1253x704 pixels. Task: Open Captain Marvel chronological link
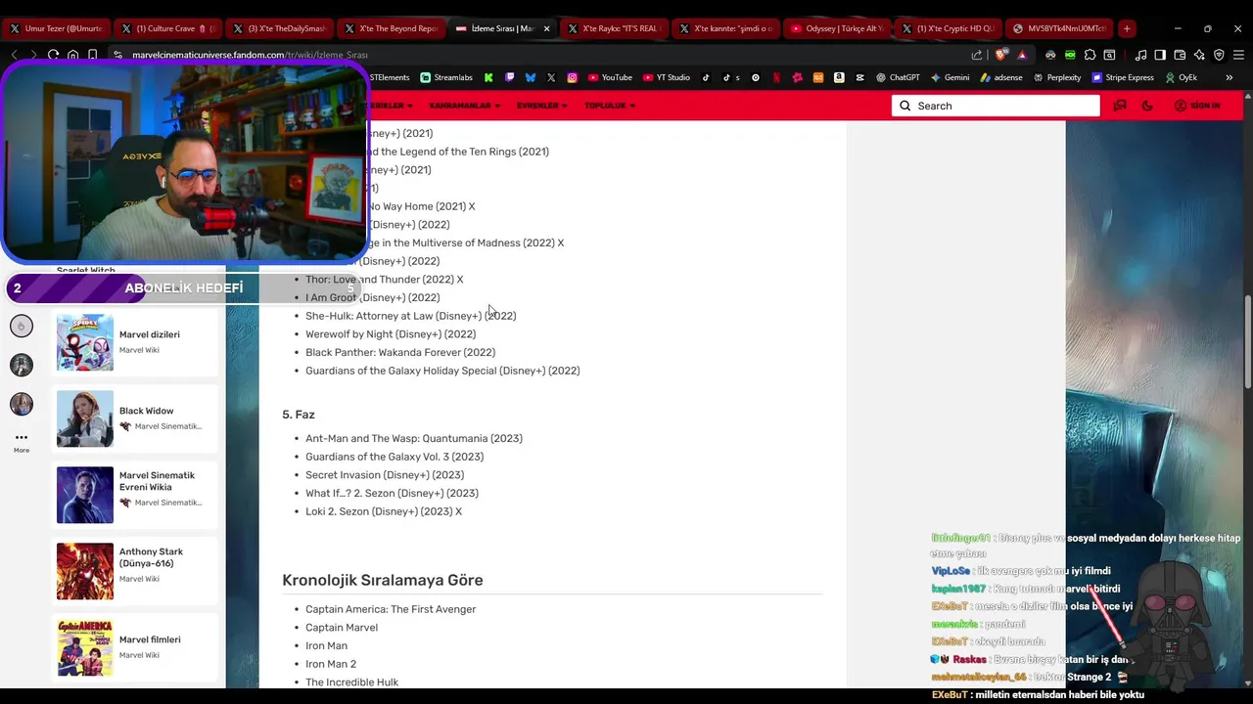click(x=342, y=628)
